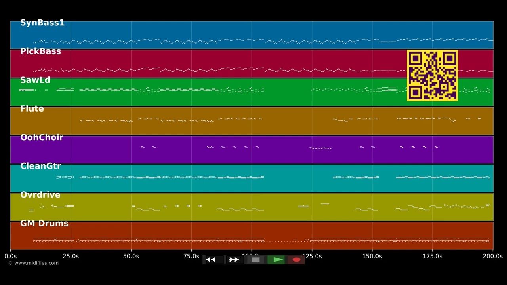Stop playback with the gray square button
This screenshot has height=285, width=507.
[255, 260]
